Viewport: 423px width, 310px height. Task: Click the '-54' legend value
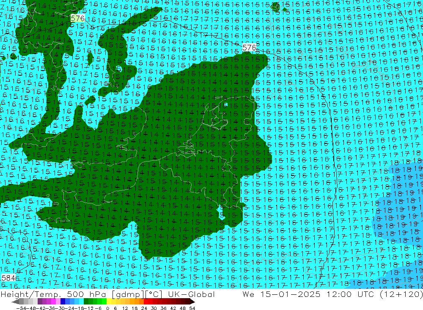coord(21,308)
